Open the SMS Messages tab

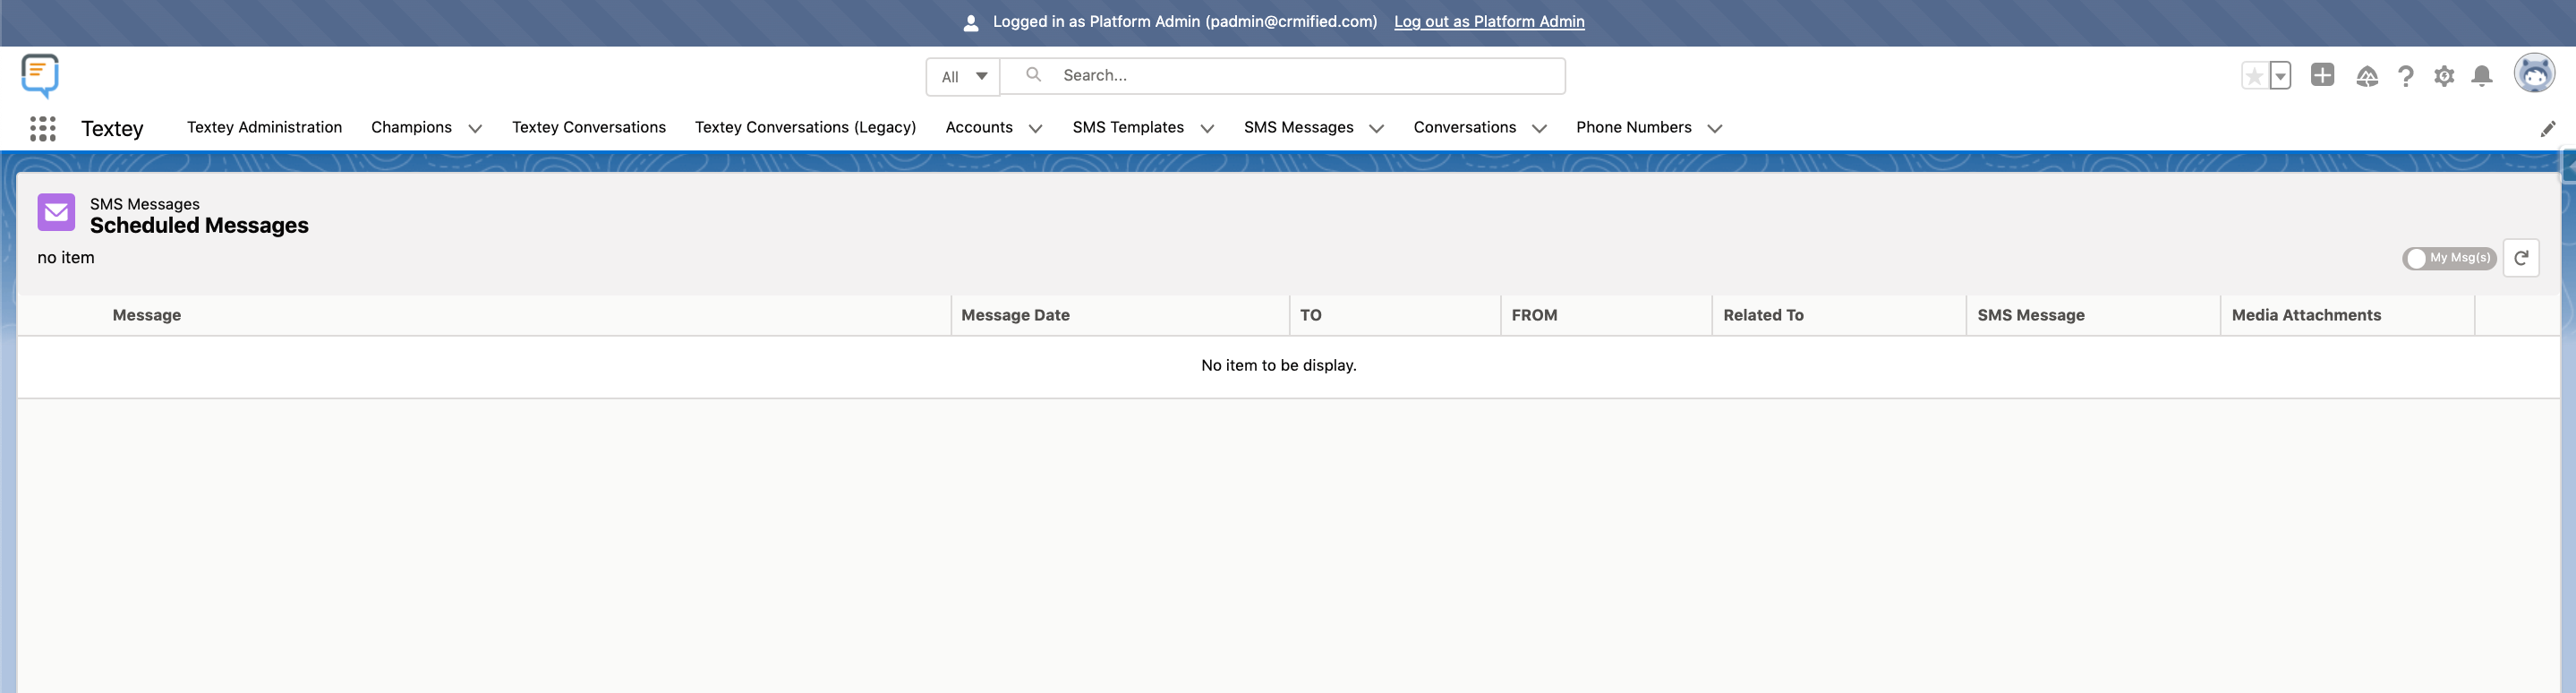(1298, 127)
